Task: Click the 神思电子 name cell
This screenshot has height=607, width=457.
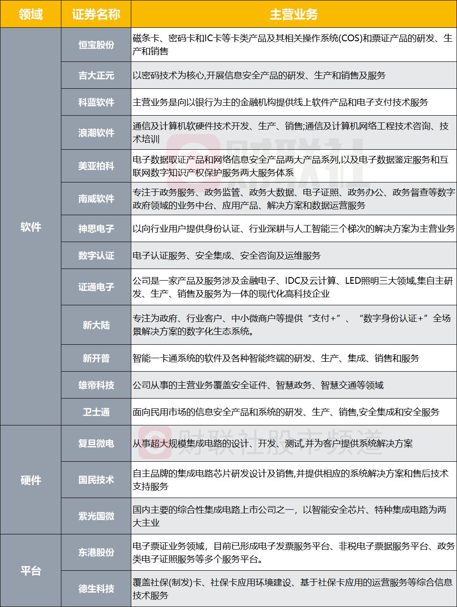Action: [x=96, y=229]
